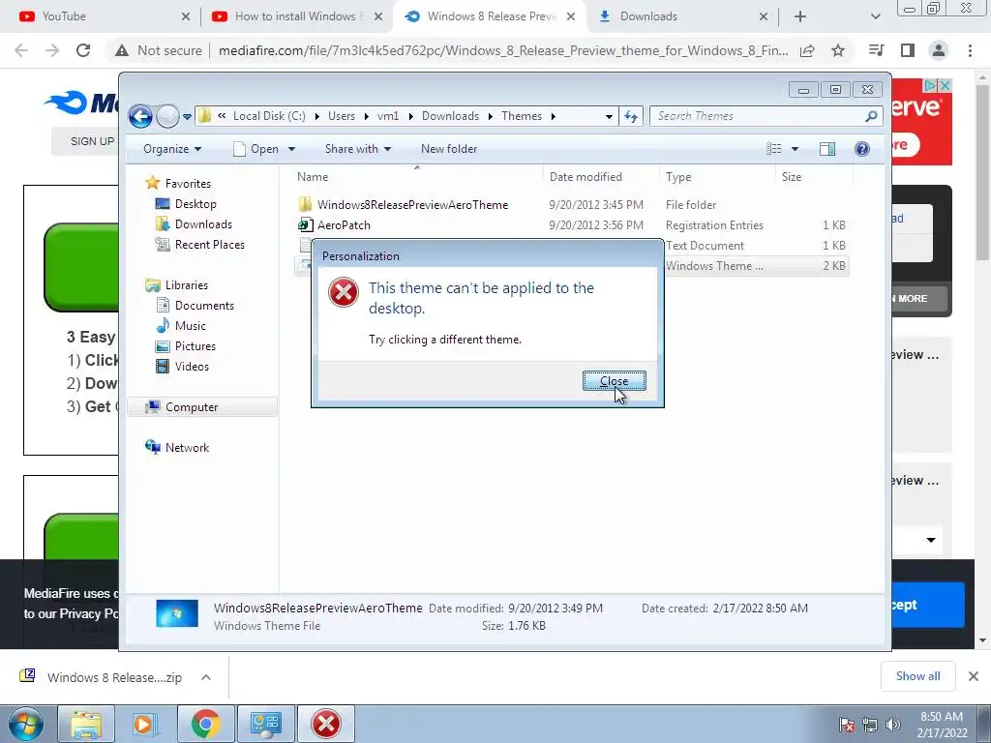Viewport: 991px width, 743px height.
Task: Open Pictures library
Action: click(195, 346)
